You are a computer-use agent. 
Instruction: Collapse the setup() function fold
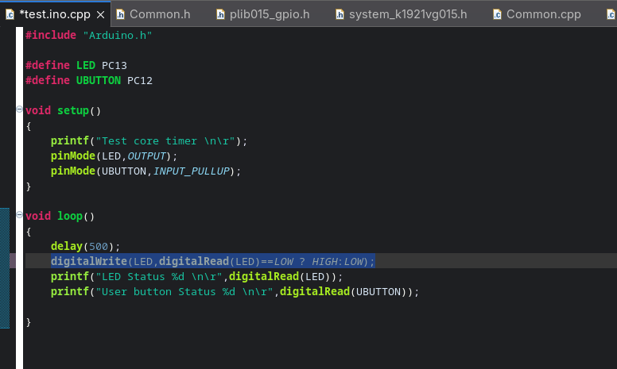pos(20,110)
